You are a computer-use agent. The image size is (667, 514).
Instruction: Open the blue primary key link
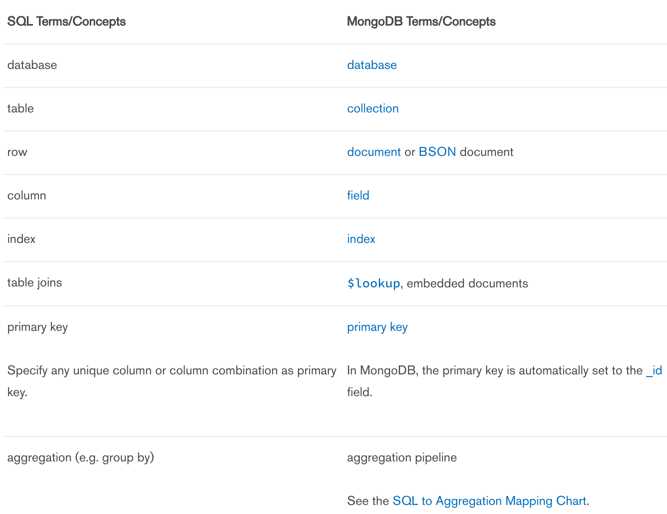point(377,327)
